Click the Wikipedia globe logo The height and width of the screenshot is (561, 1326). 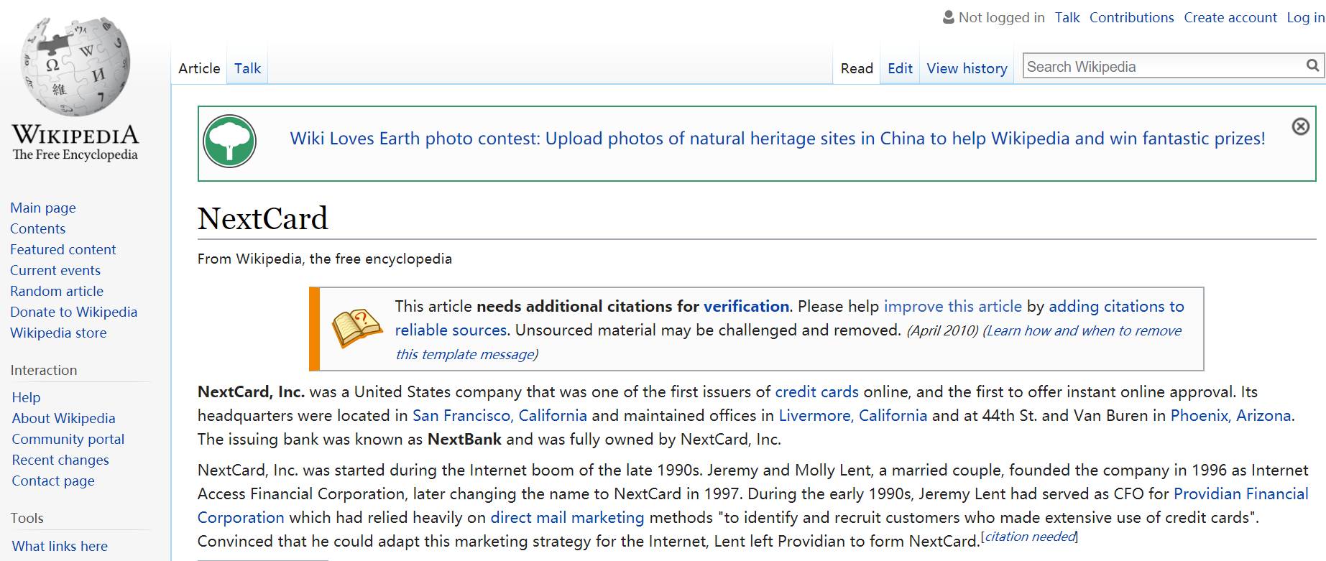point(75,67)
